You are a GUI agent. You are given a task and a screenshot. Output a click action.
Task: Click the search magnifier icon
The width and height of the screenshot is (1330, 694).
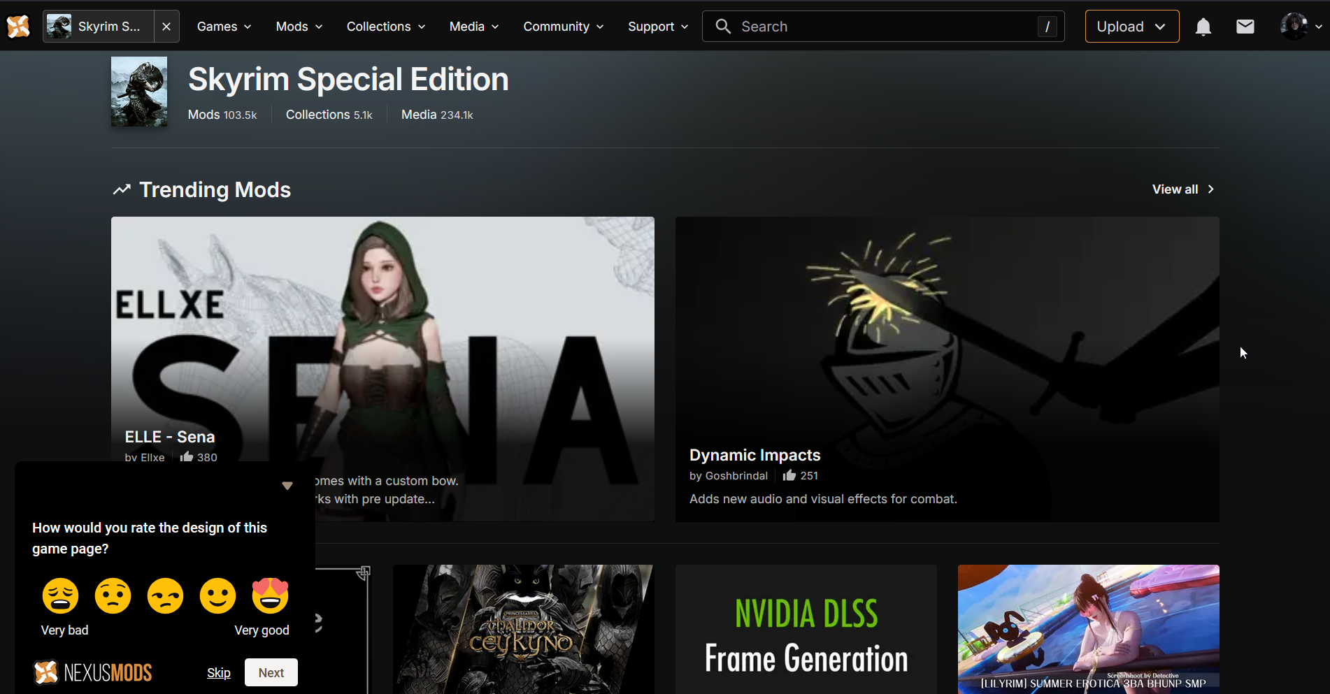pyautogui.click(x=723, y=27)
